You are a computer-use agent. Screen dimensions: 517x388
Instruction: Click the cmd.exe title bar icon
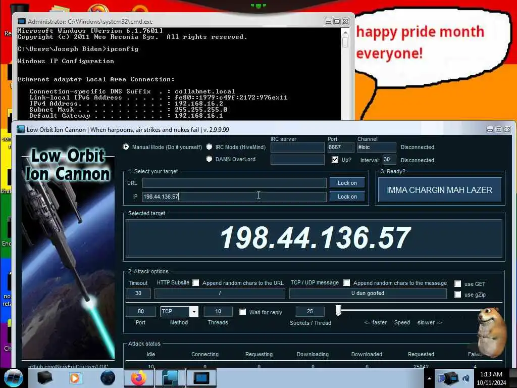(x=21, y=21)
